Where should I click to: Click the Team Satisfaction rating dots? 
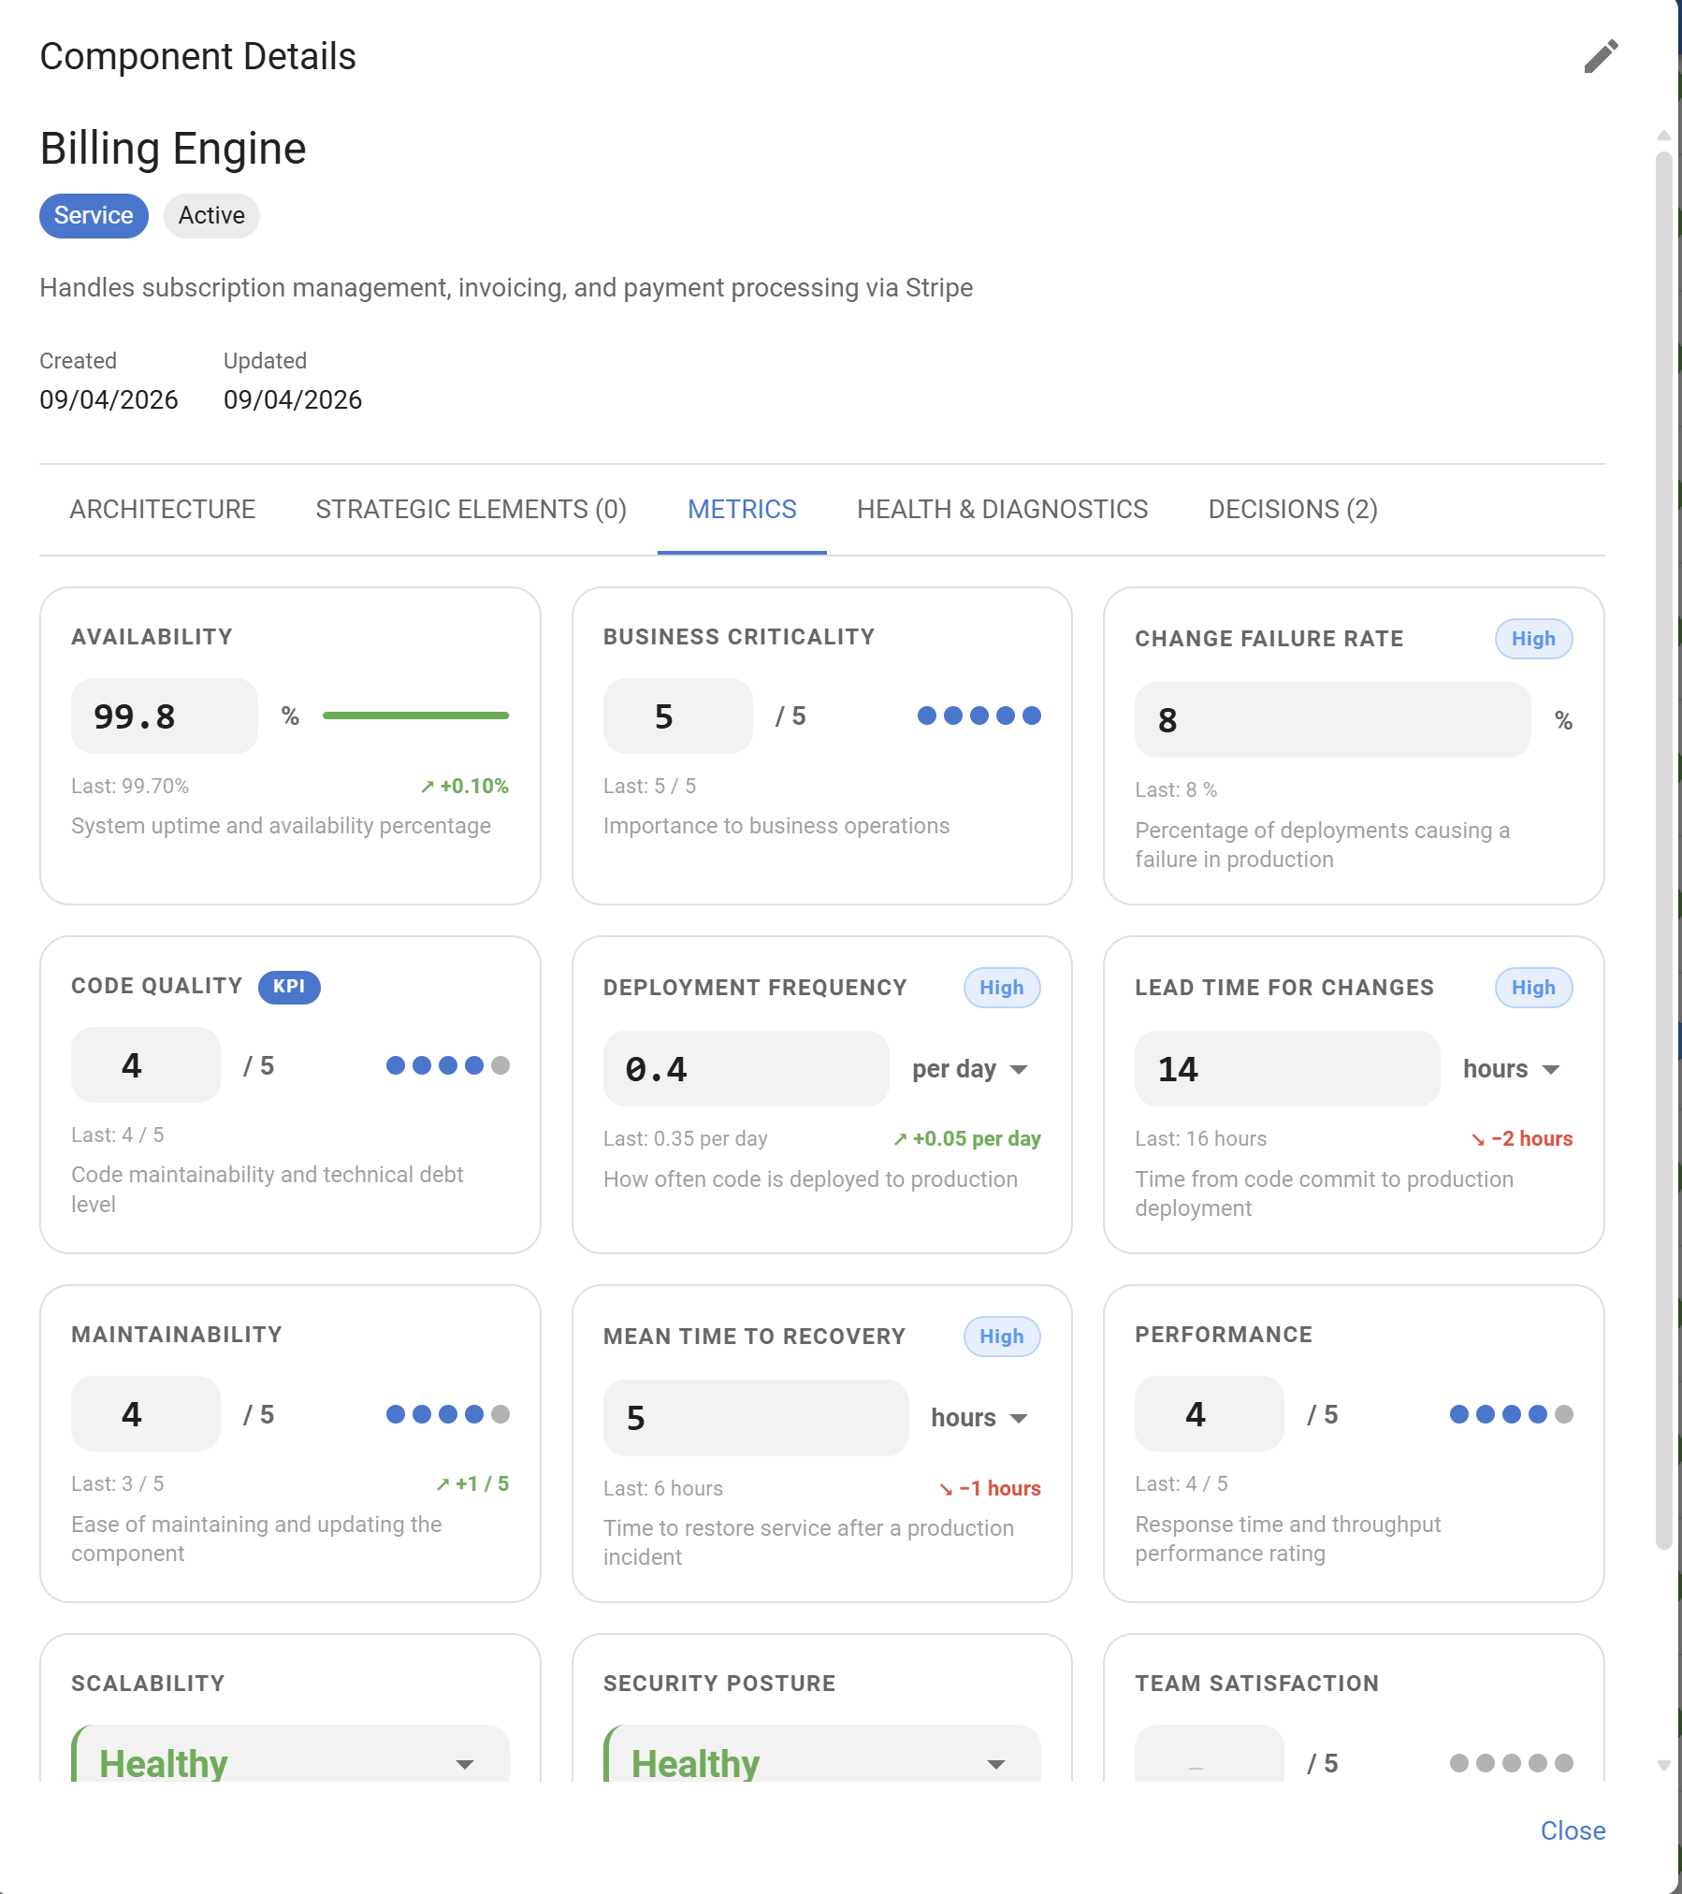pos(1511,1762)
